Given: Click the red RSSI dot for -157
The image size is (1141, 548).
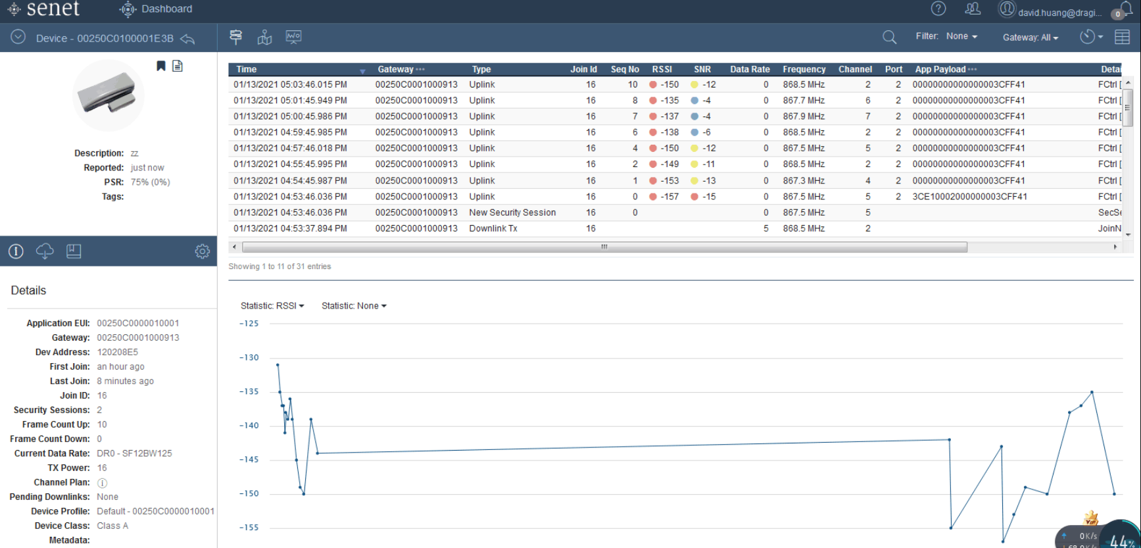Looking at the screenshot, I should click(x=653, y=197).
